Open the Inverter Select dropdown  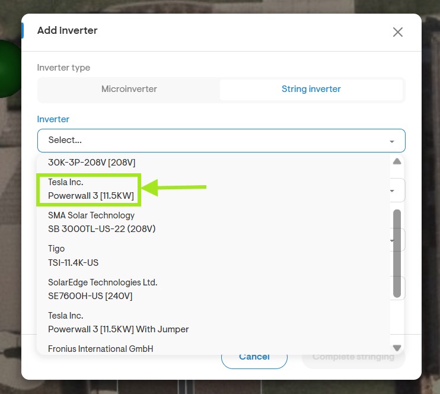click(221, 141)
